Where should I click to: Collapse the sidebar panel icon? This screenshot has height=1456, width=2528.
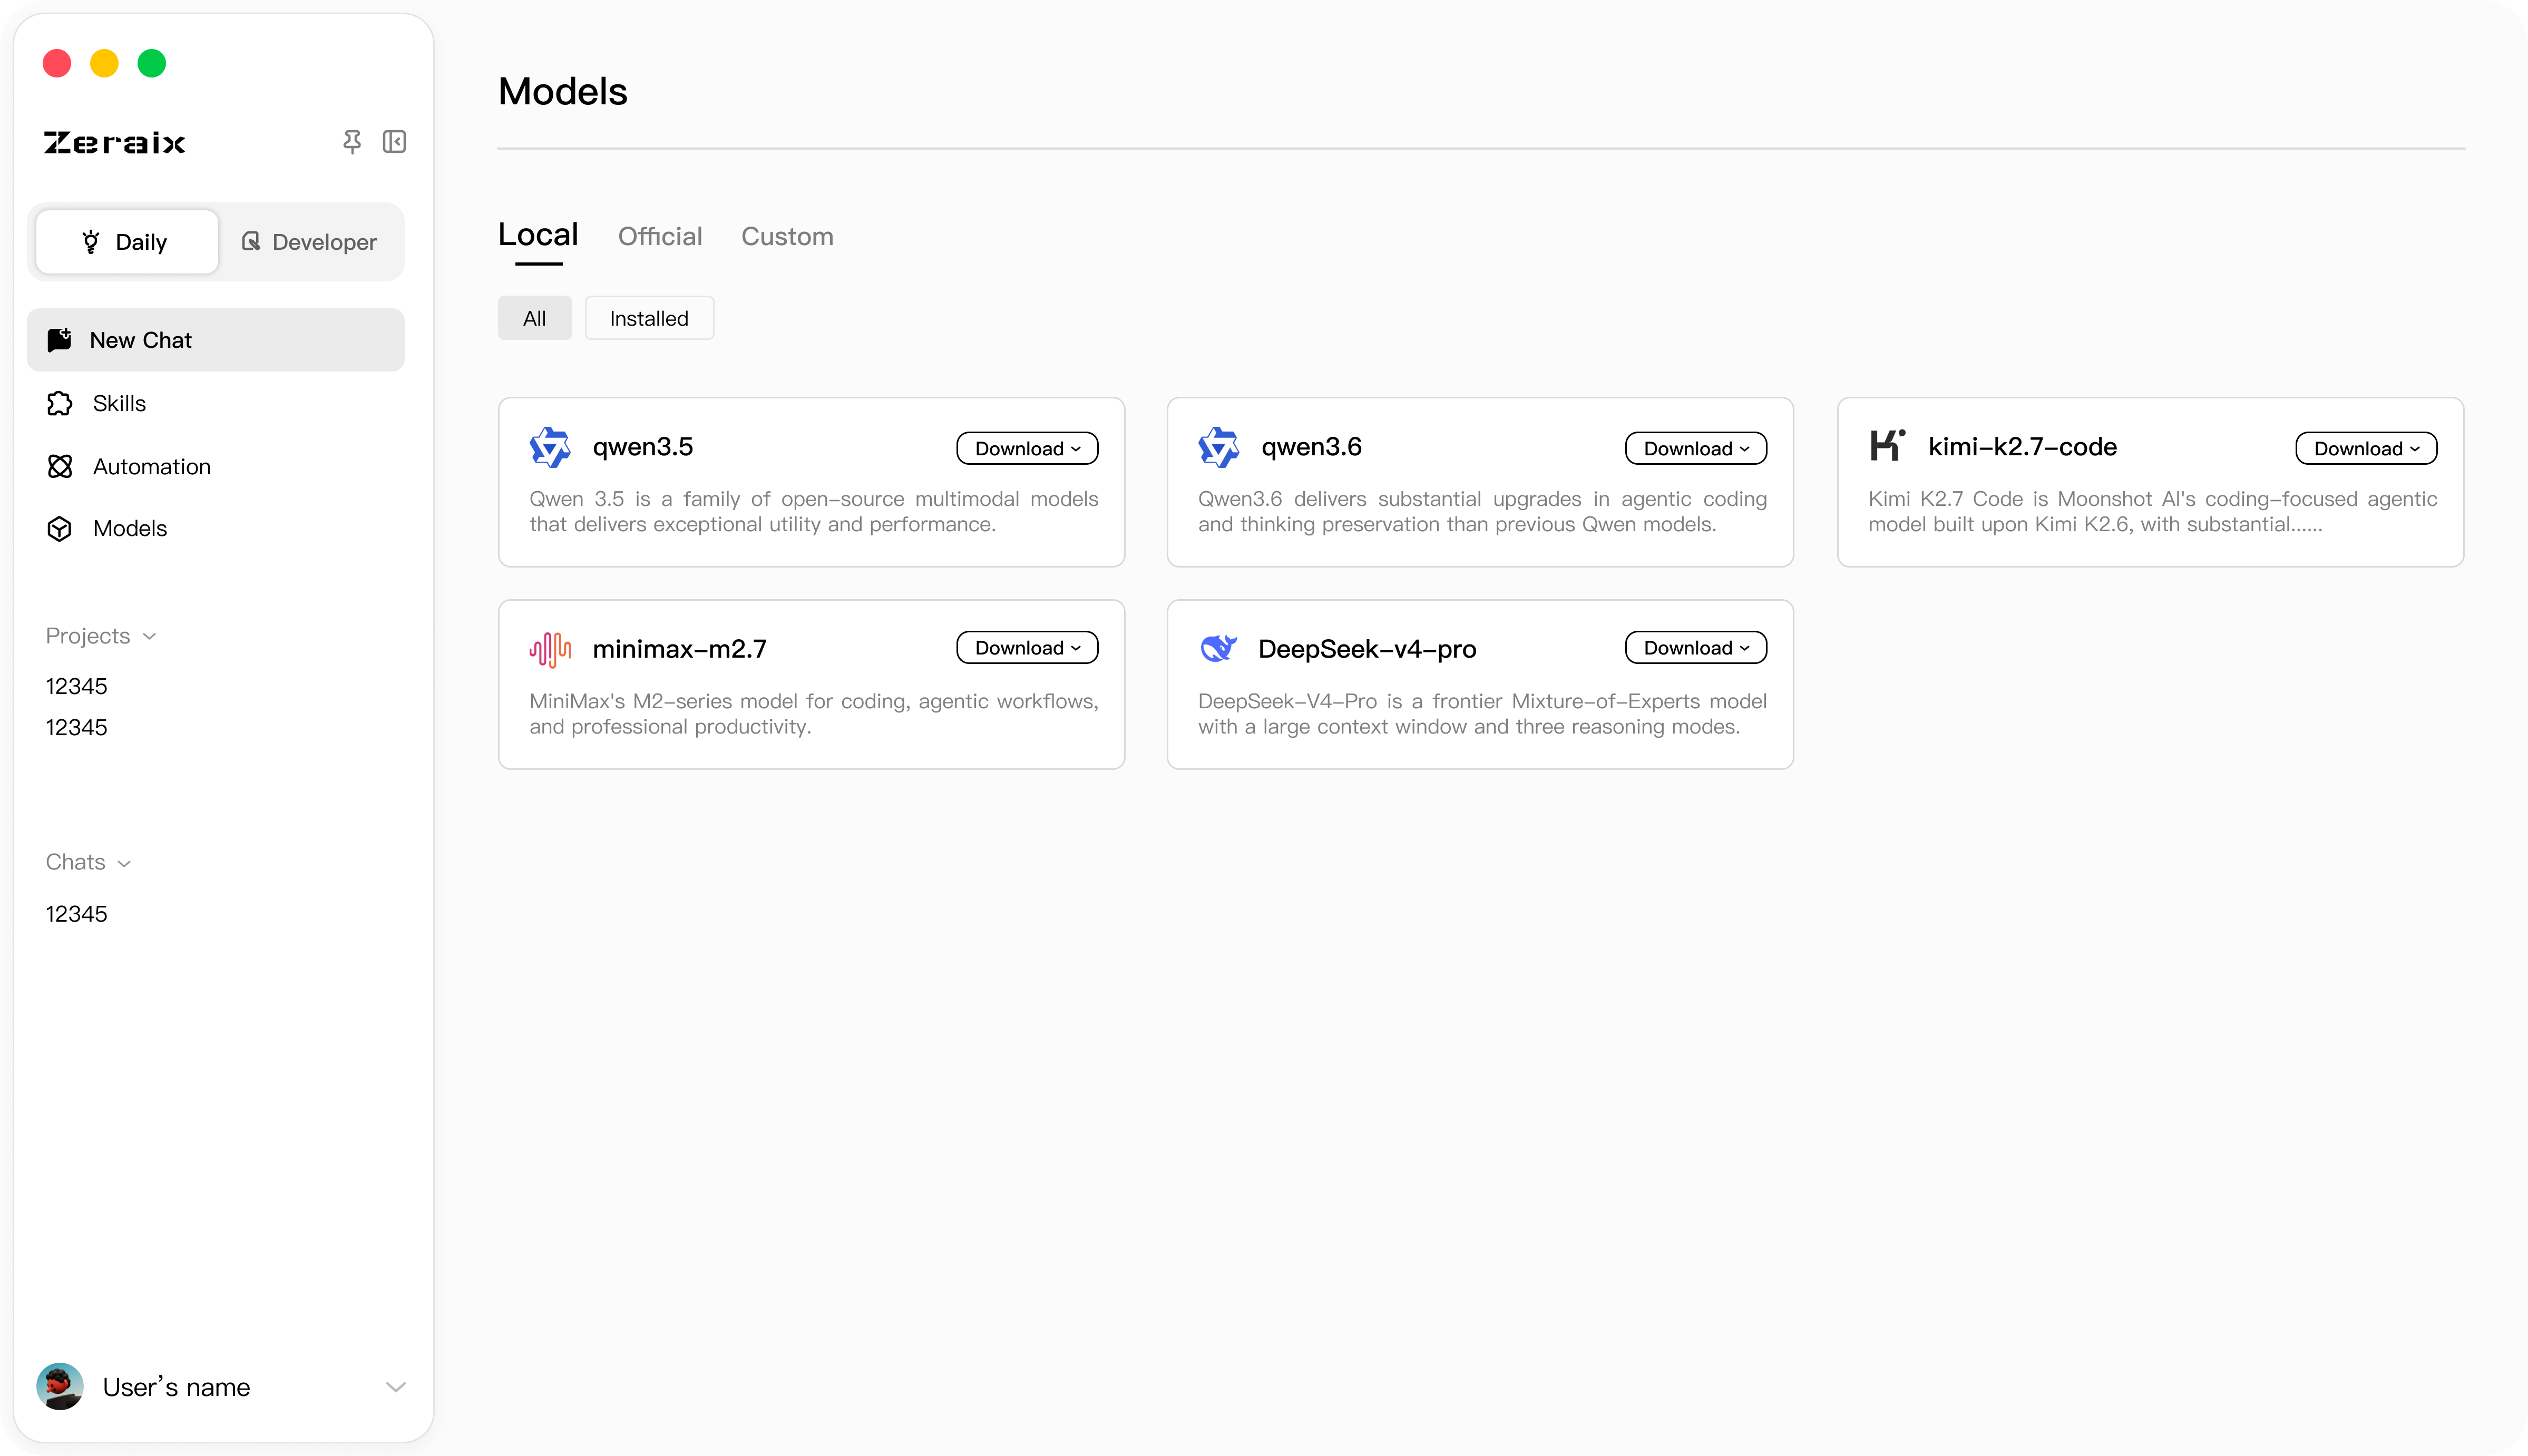(x=394, y=142)
